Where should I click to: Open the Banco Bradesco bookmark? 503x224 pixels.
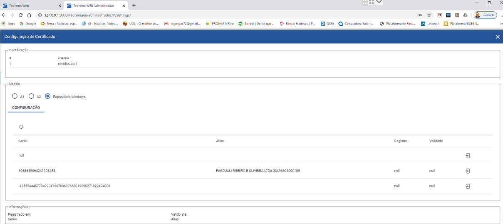click(x=297, y=24)
